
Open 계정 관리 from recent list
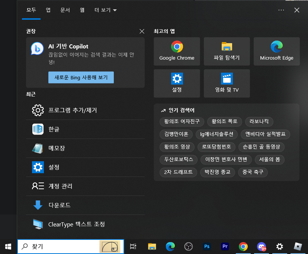coord(85,186)
